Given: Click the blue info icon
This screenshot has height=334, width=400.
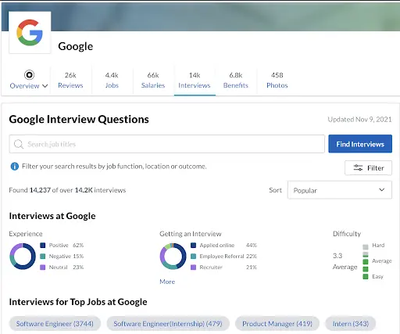Looking at the screenshot, I should click(x=15, y=167).
